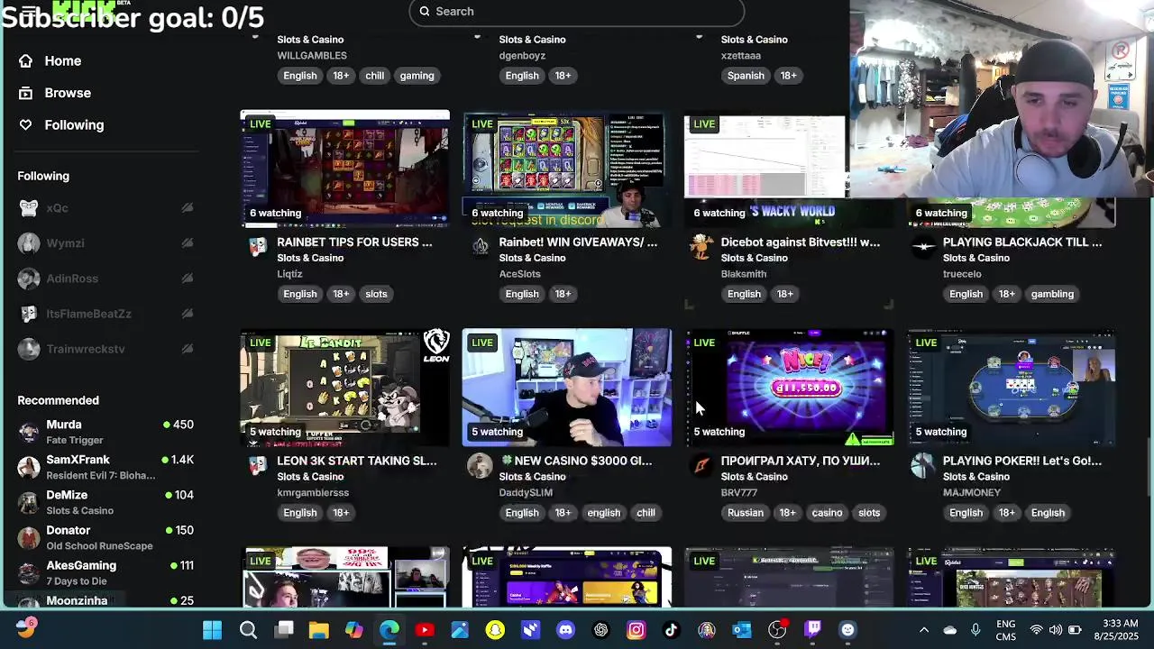Open recommended channel AkesGaming
The image size is (1154, 649).
106,572
